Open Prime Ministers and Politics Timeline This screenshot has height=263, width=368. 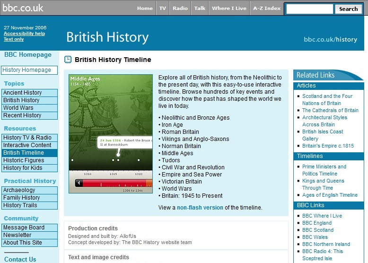pos(324,170)
